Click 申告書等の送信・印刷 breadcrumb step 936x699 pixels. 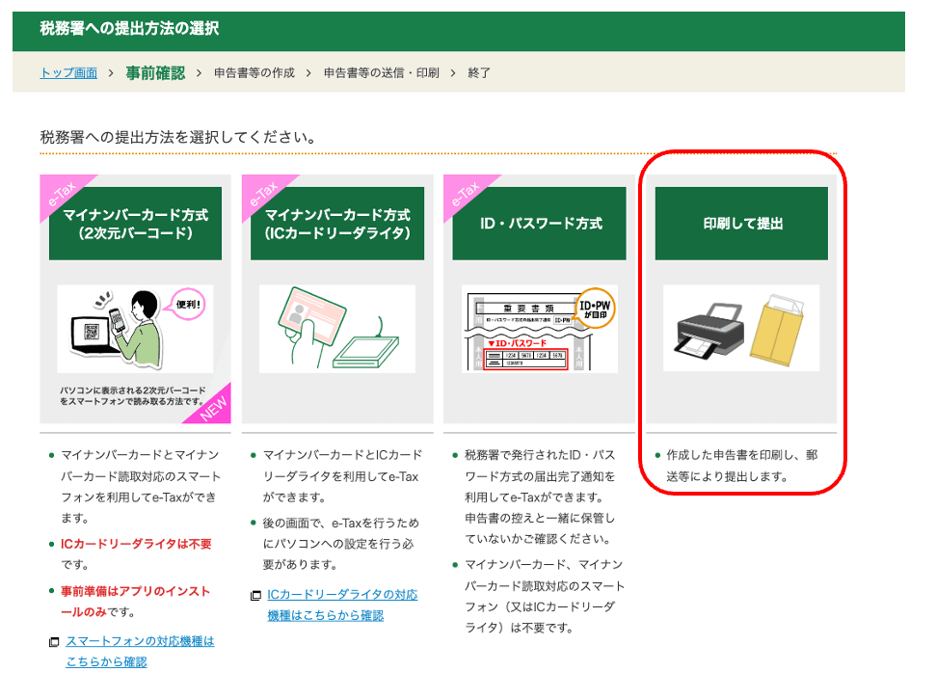click(x=381, y=73)
